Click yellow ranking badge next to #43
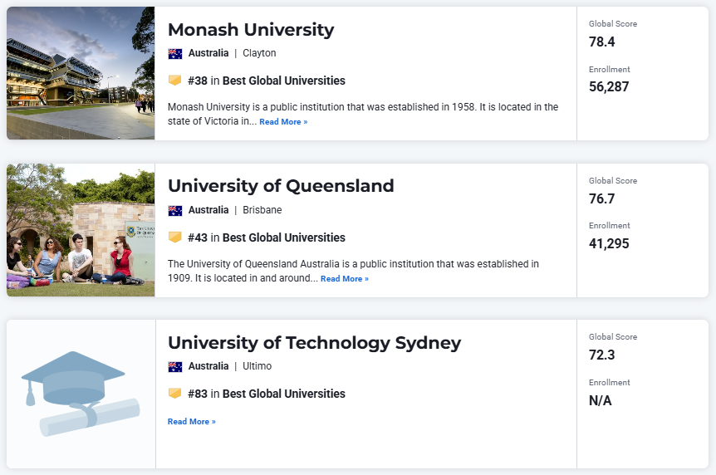 [174, 237]
